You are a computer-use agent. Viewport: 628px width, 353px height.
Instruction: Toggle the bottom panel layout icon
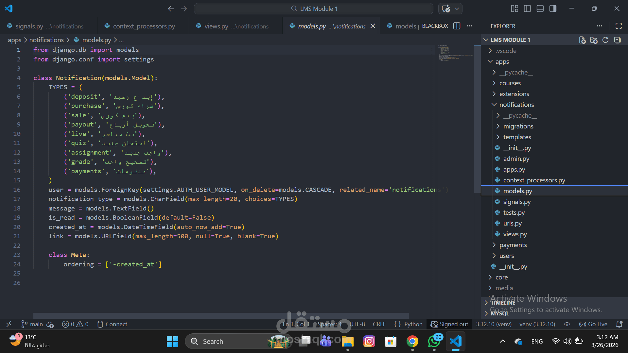click(540, 8)
